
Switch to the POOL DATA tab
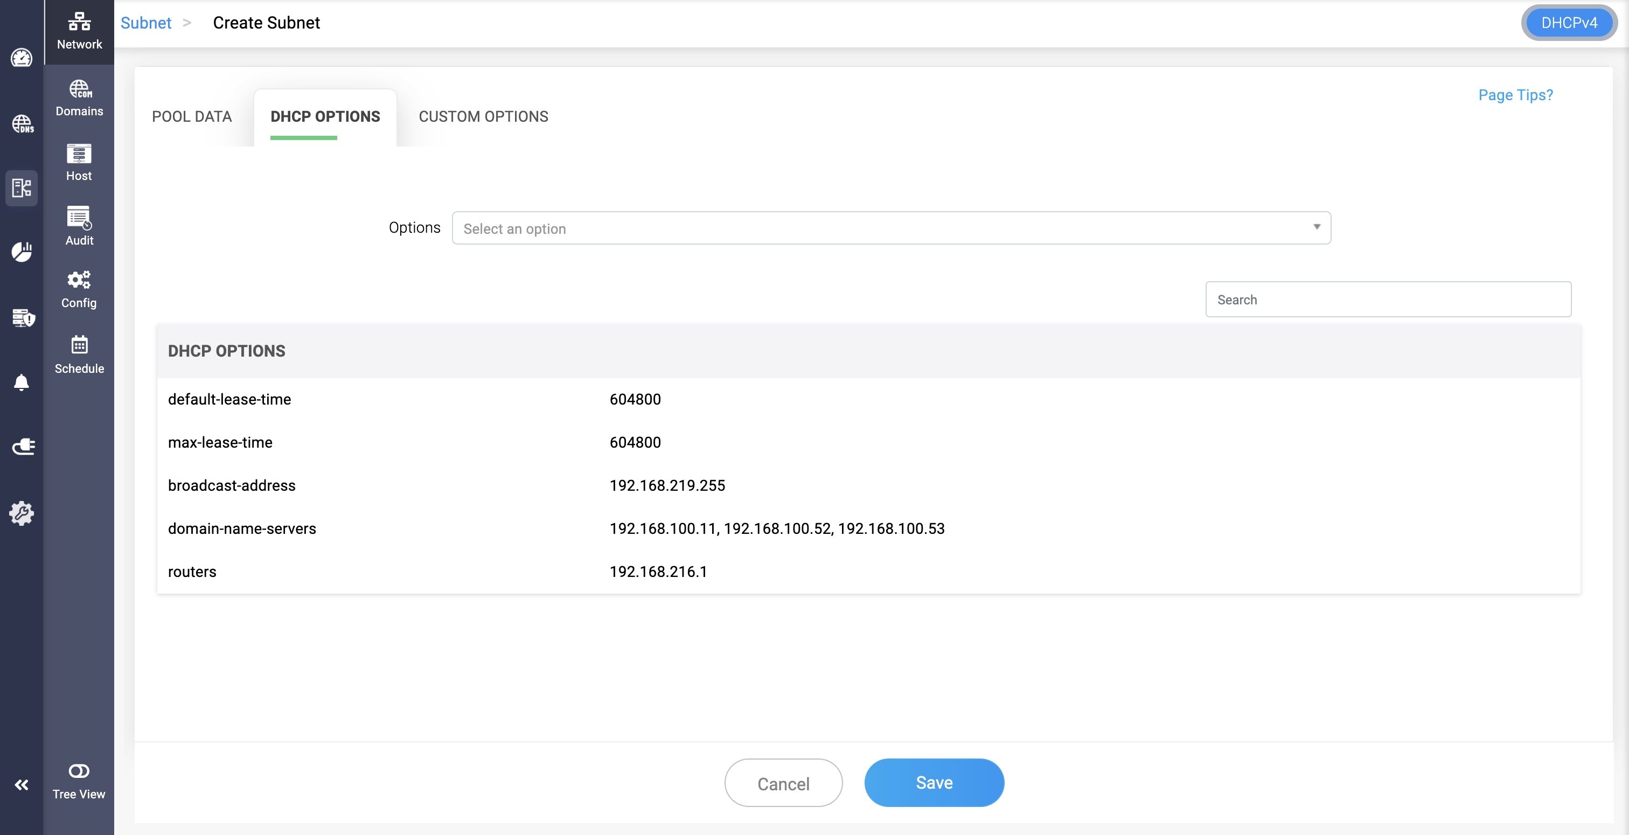pos(192,116)
